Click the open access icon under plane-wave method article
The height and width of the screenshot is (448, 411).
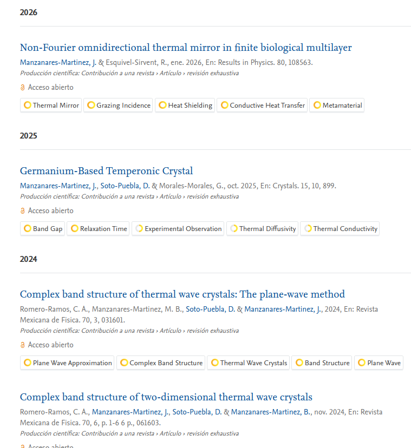pyautogui.click(x=23, y=345)
